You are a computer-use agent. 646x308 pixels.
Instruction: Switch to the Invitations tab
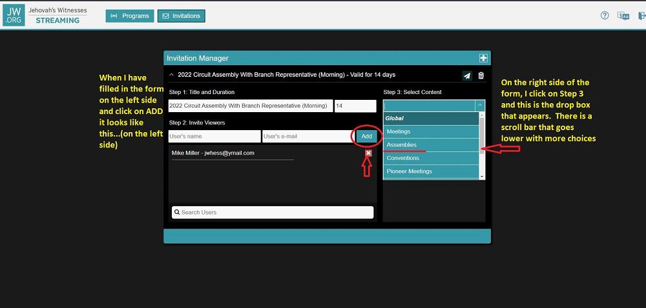pyautogui.click(x=182, y=15)
